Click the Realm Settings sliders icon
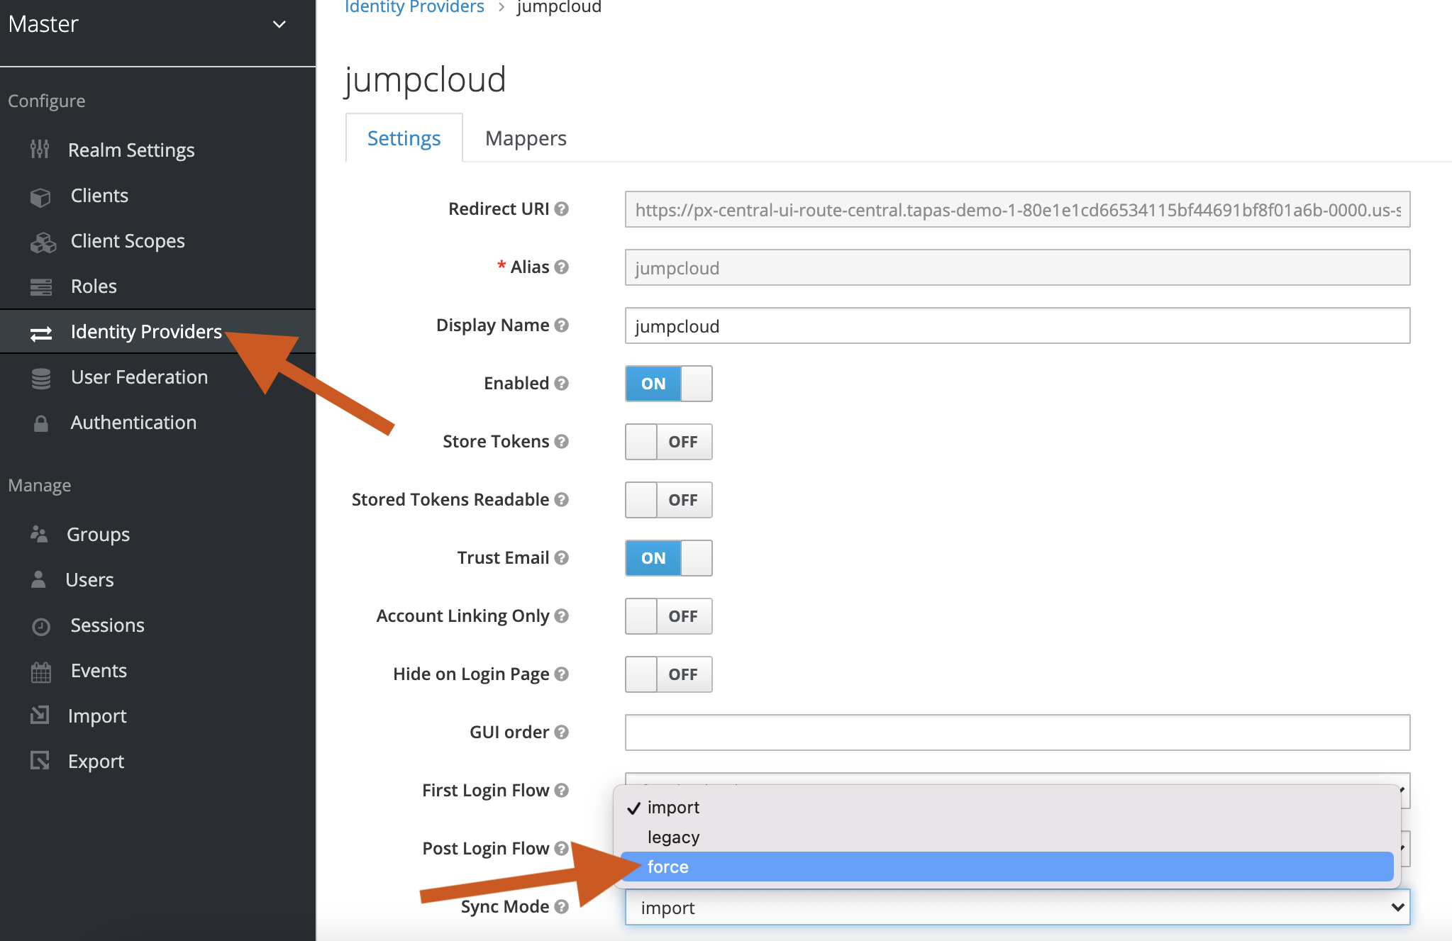The image size is (1452, 941). [x=40, y=150]
